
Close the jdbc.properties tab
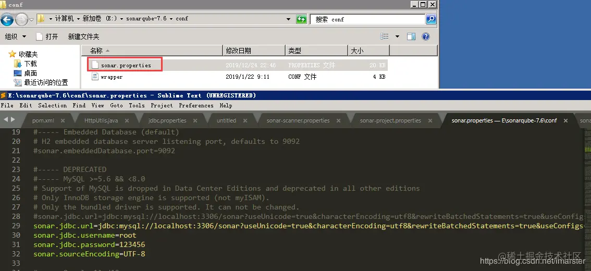click(x=195, y=120)
